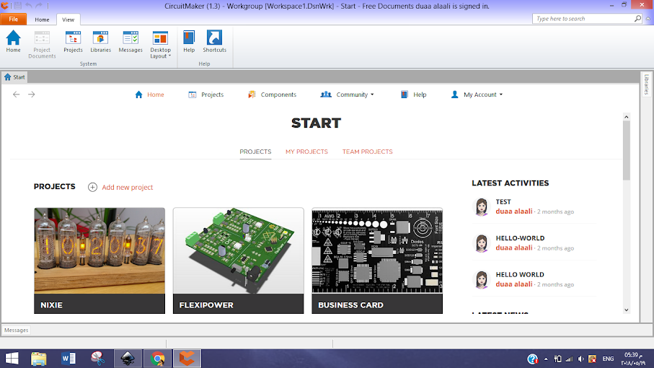
Task: Open the File menu
Action: (x=14, y=19)
